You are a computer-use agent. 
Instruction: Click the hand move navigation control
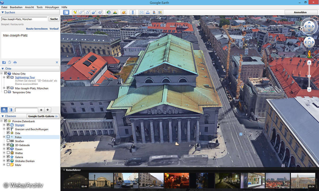tap(309, 42)
